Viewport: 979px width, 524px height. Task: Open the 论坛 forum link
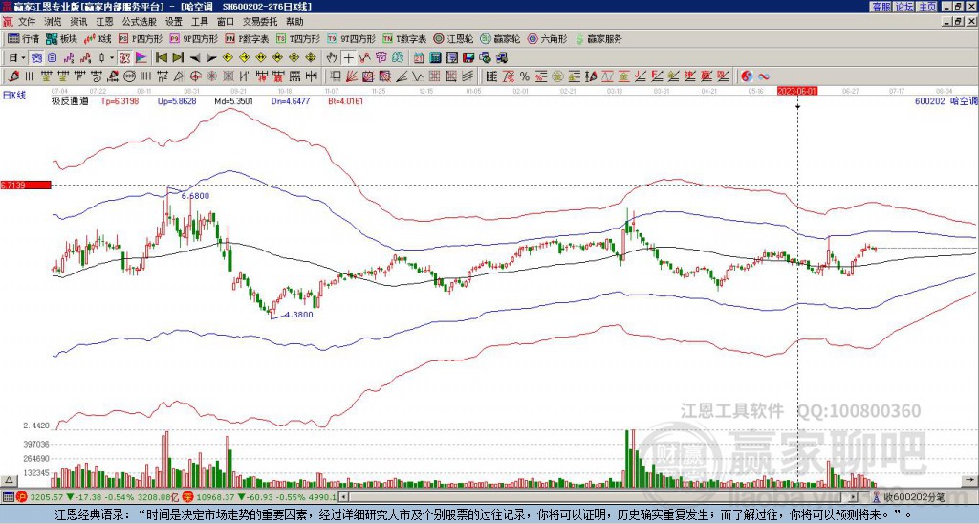pyautogui.click(x=904, y=7)
